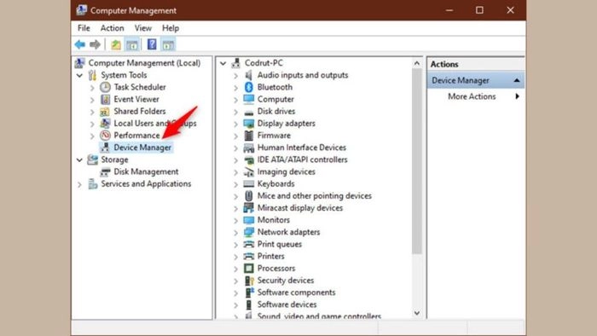597x336 pixels.
Task: Click the device list scroll down arrow
Action: coord(417,313)
